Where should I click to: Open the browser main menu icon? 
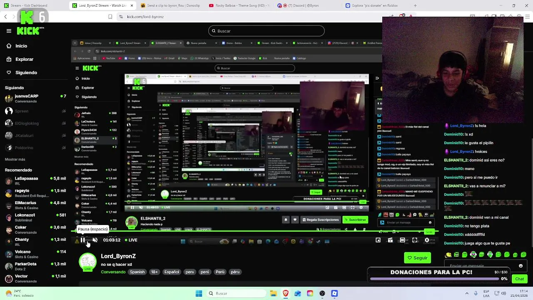pyautogui.click(x=527, y=17)
